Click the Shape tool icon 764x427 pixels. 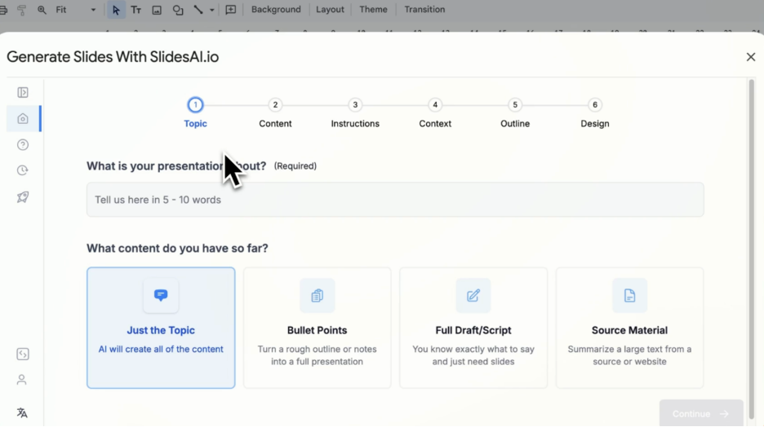coord(178,10)
